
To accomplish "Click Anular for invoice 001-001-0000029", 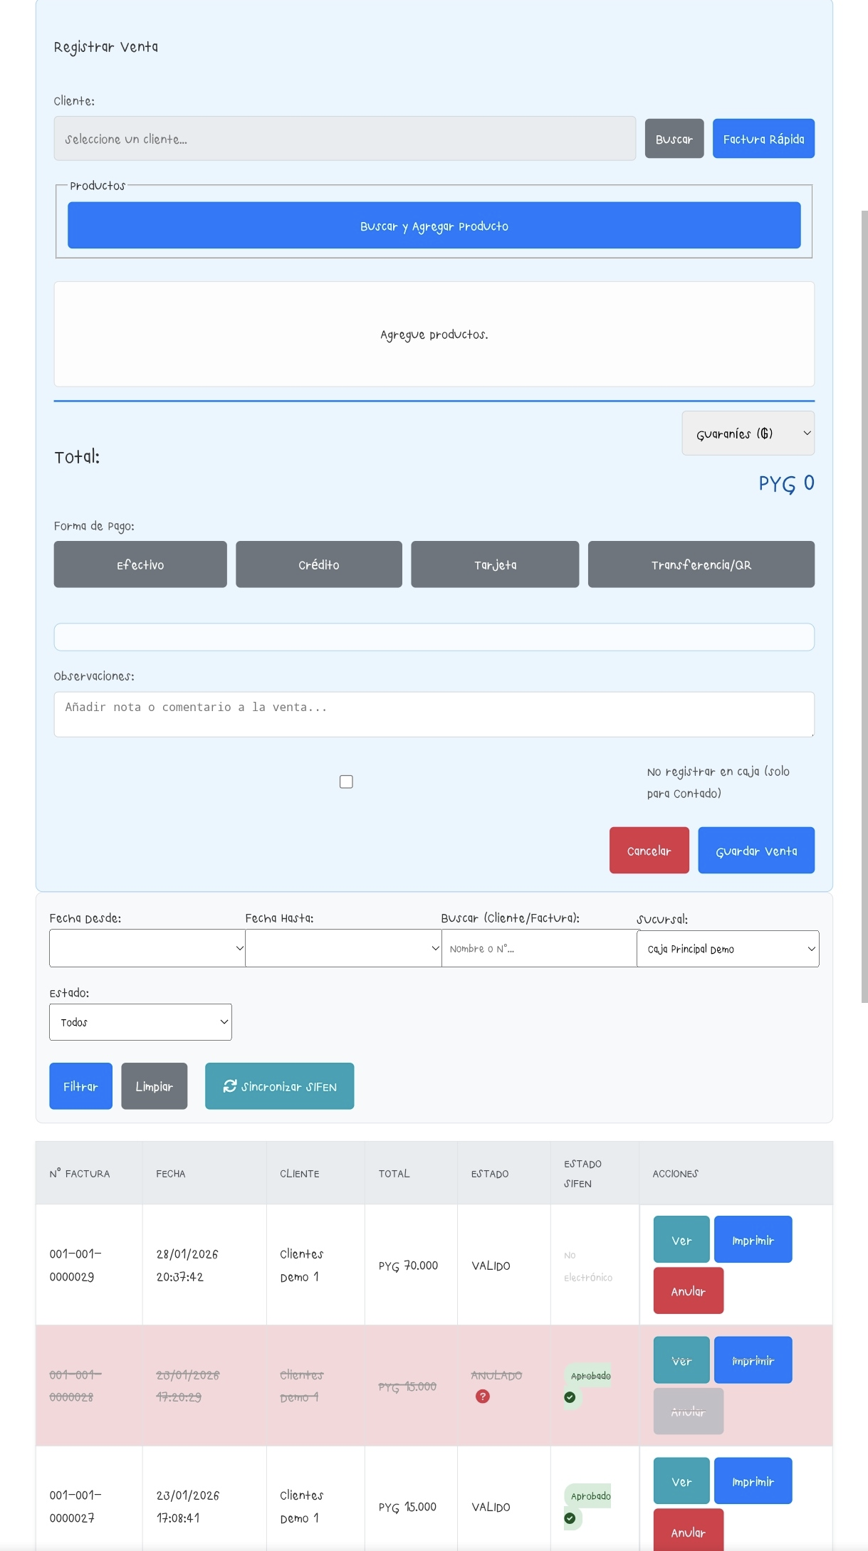I will pyautogui.click(x=689, y=1291).
